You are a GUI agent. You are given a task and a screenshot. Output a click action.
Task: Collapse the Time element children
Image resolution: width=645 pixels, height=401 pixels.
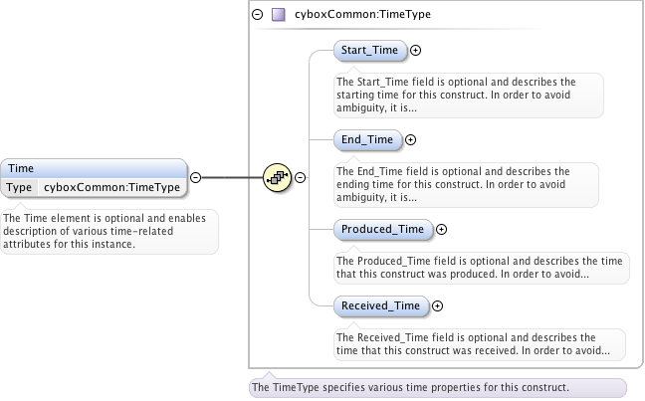[x=195, y=177]
